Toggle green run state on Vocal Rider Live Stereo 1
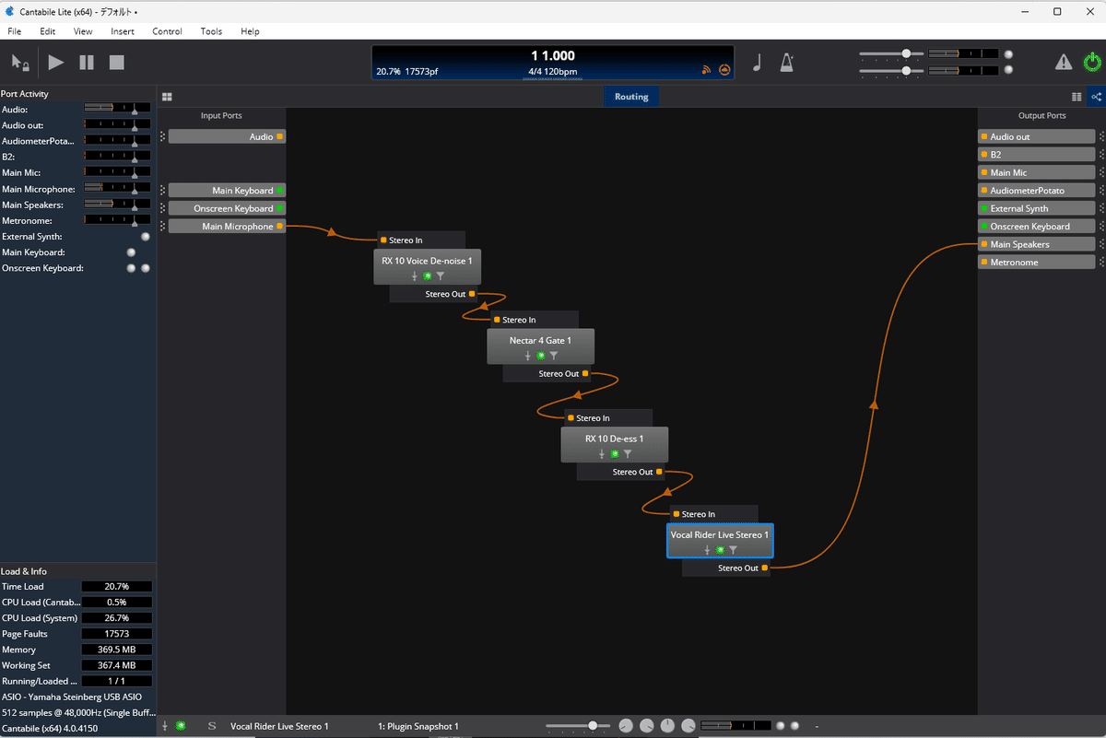Viewport: 1106px width, 738px height. tap(721, 550)
